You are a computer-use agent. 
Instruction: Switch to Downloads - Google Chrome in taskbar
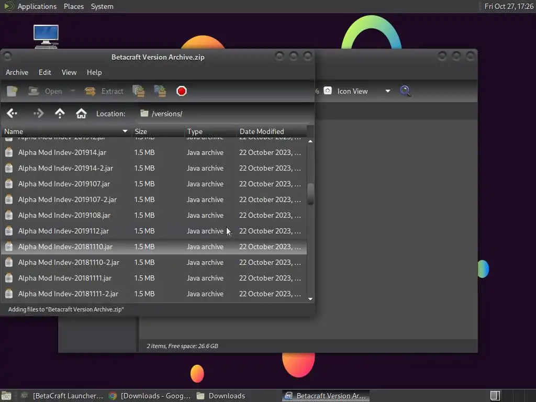coord(149,396)
